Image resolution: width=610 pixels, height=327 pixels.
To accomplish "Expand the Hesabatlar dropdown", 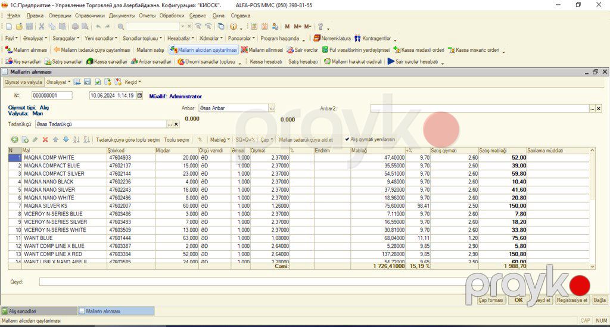I will tap(180, 39).
